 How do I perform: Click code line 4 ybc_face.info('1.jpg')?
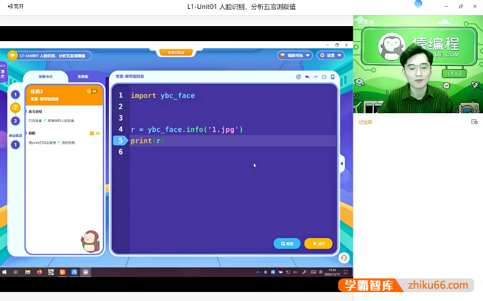point(187,130)
